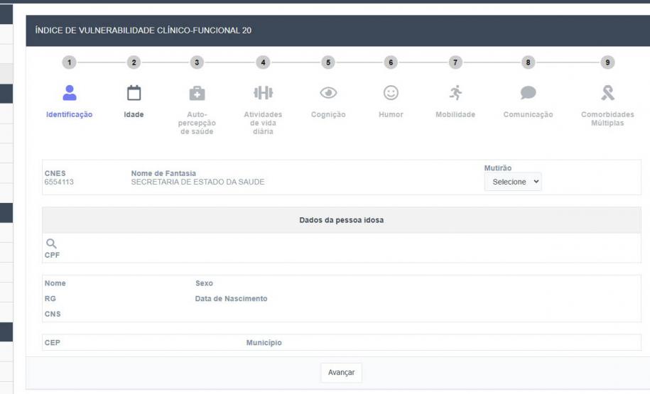Go to step number 2 circle

pyautogui.click(x=134, y=62)
